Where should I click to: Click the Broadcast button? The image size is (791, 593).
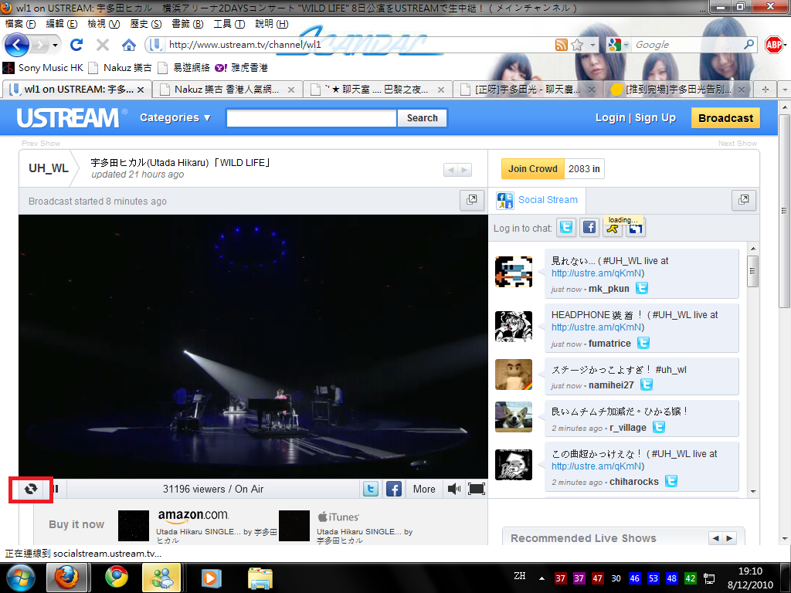(725, 118)
